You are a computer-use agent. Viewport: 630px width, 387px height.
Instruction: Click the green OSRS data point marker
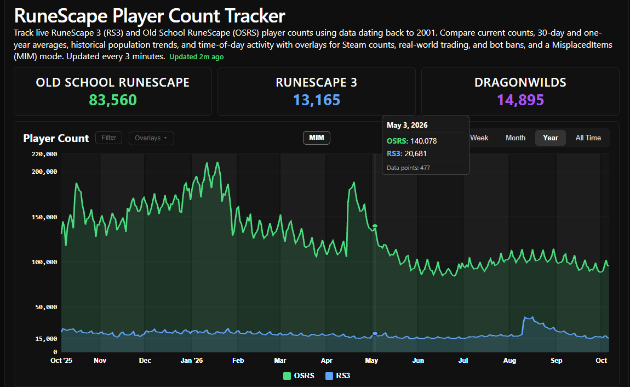[375, 226]
